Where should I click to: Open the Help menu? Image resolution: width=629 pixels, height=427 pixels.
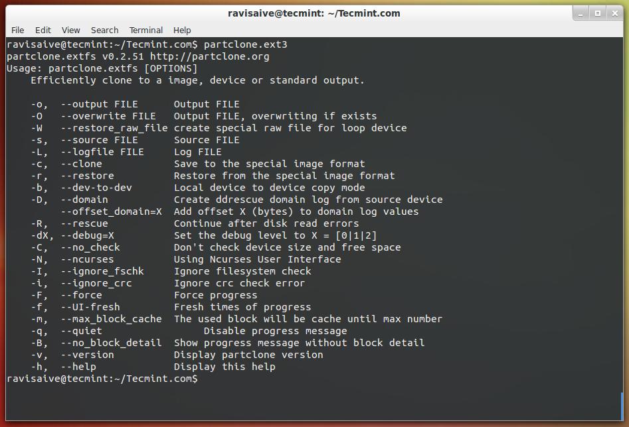click(182, 30)
